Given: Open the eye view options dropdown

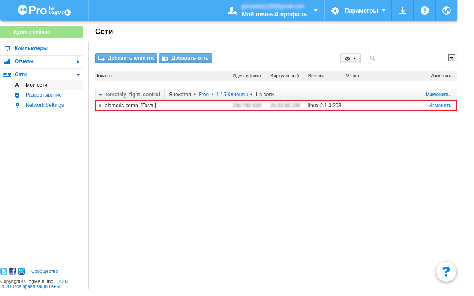Looking at the screenshot, I should [x=350, y=58].
